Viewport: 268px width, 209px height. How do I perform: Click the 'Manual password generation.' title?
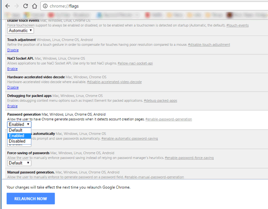click(31, 172)
